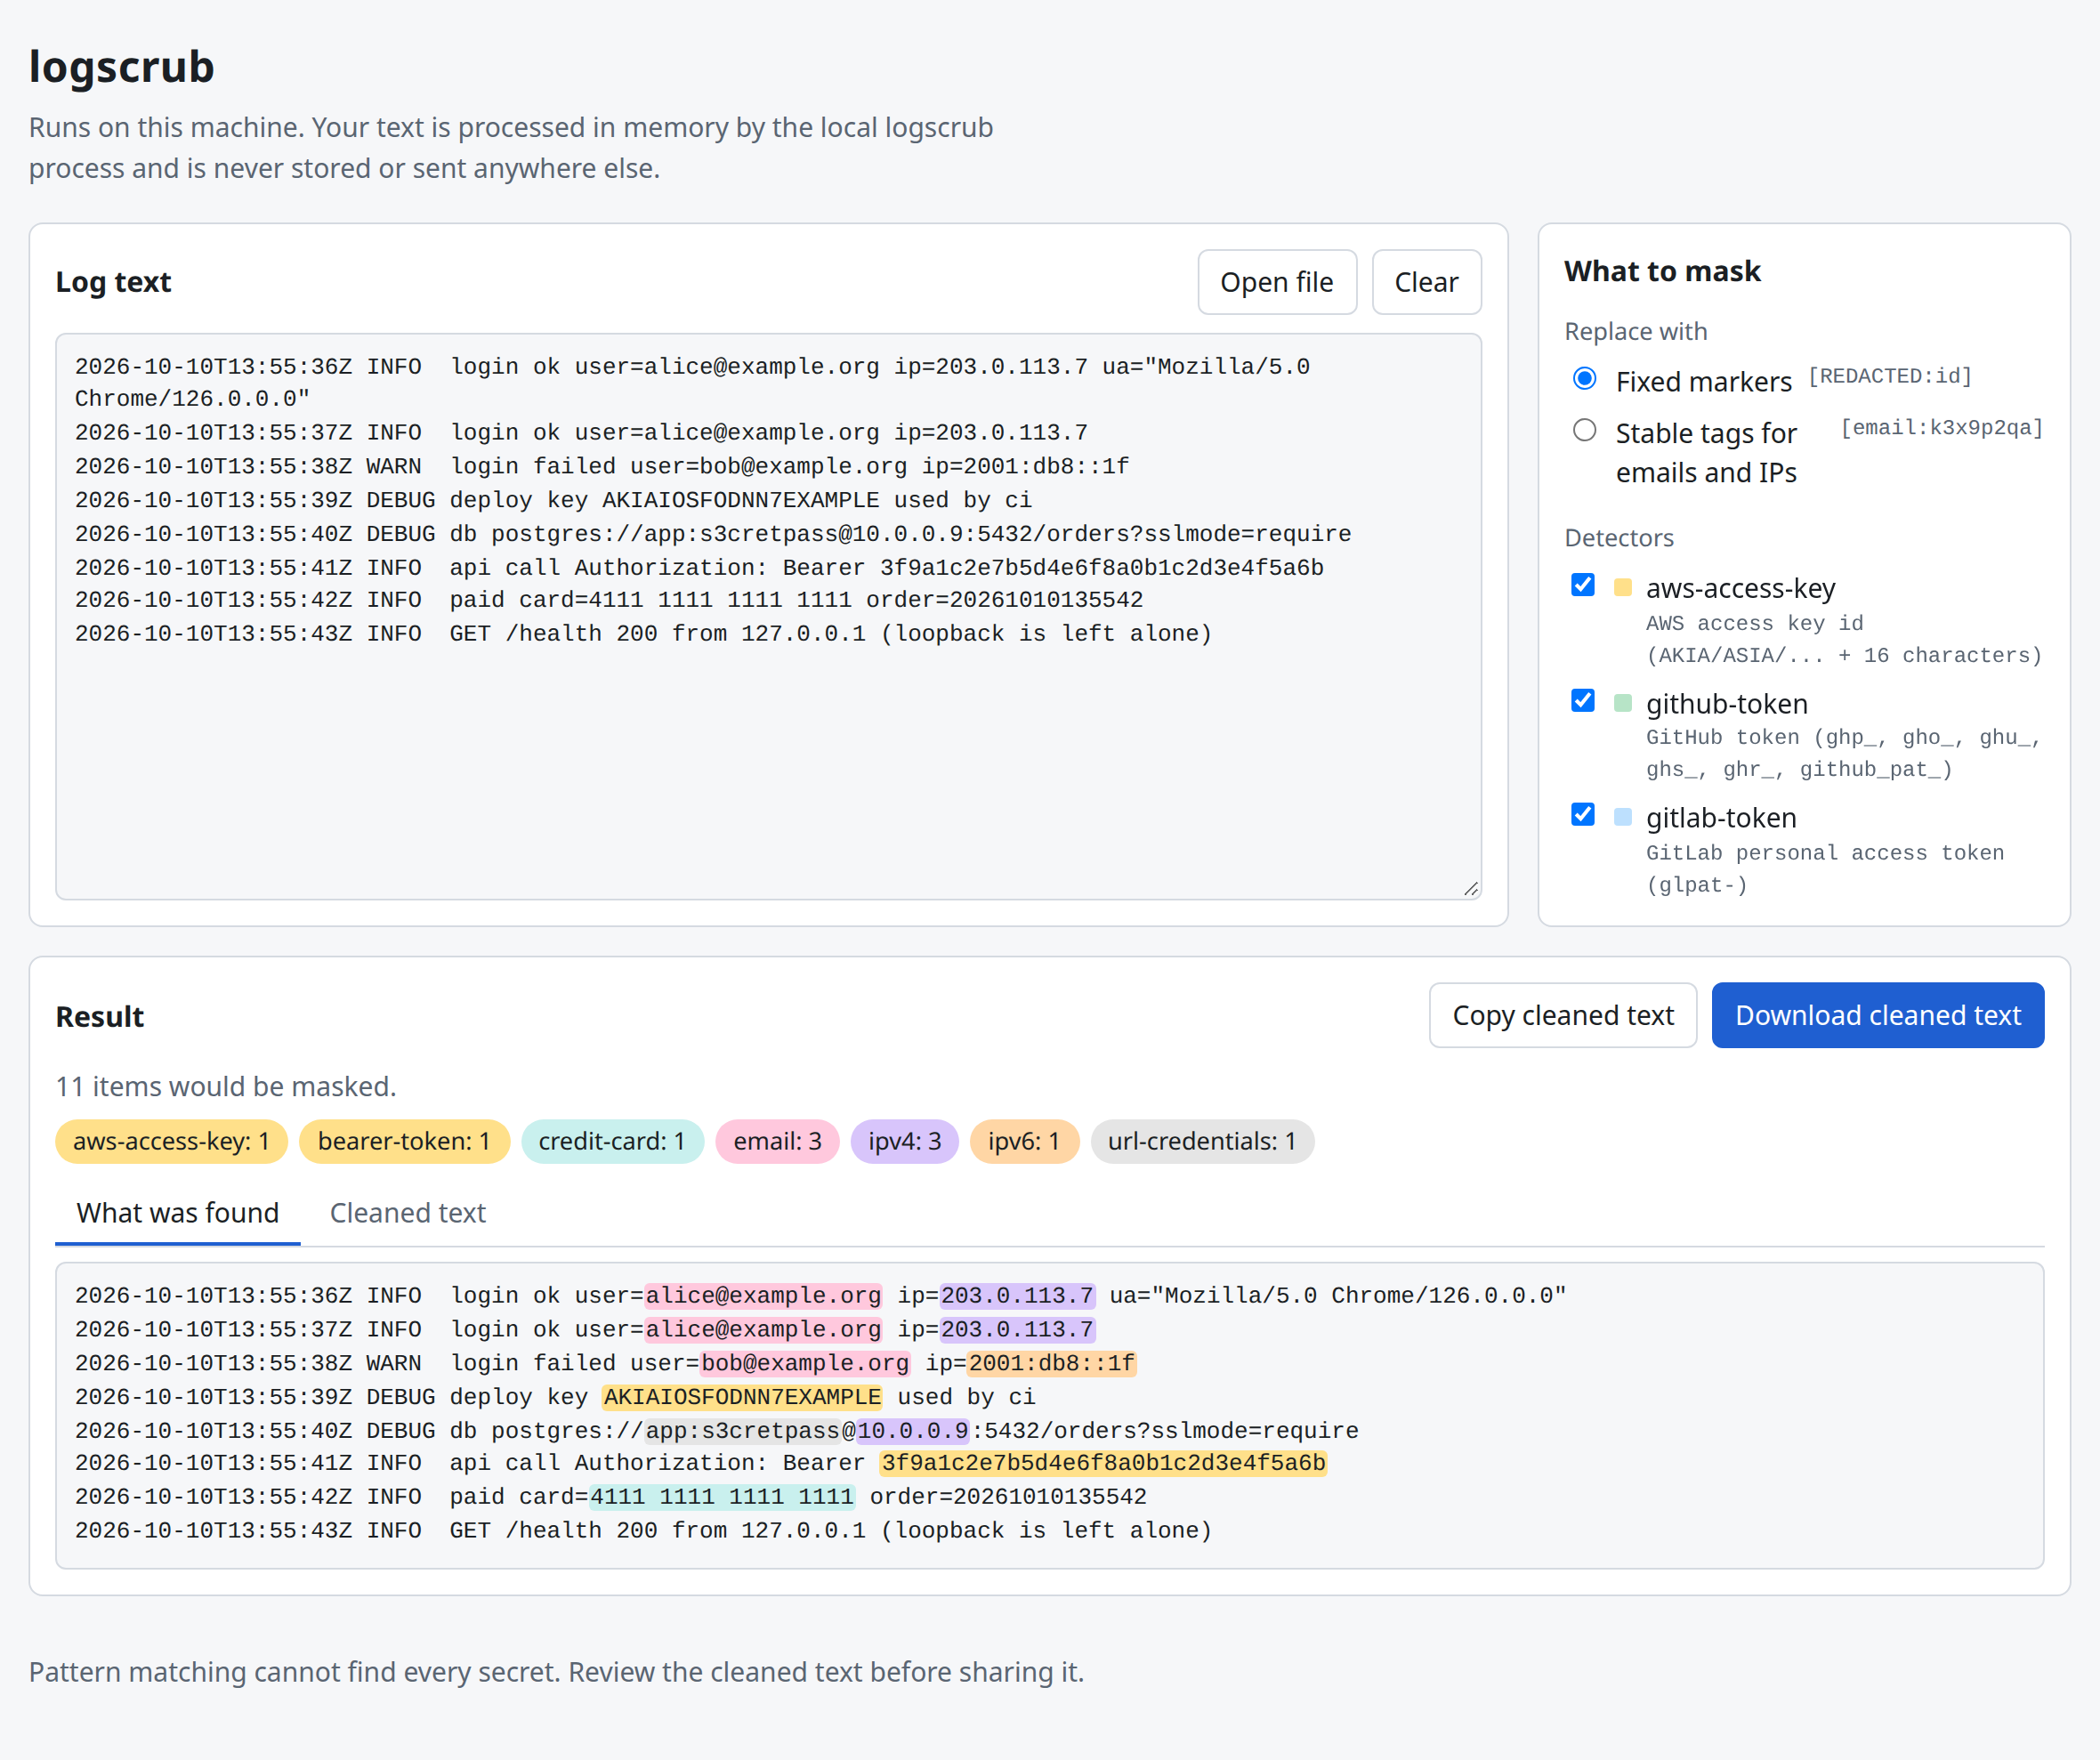The height and width of the screenshot is (1760, 2100).
Task: Uncheck the gitlab-token detector
Action: click(x=1582, y=815)
